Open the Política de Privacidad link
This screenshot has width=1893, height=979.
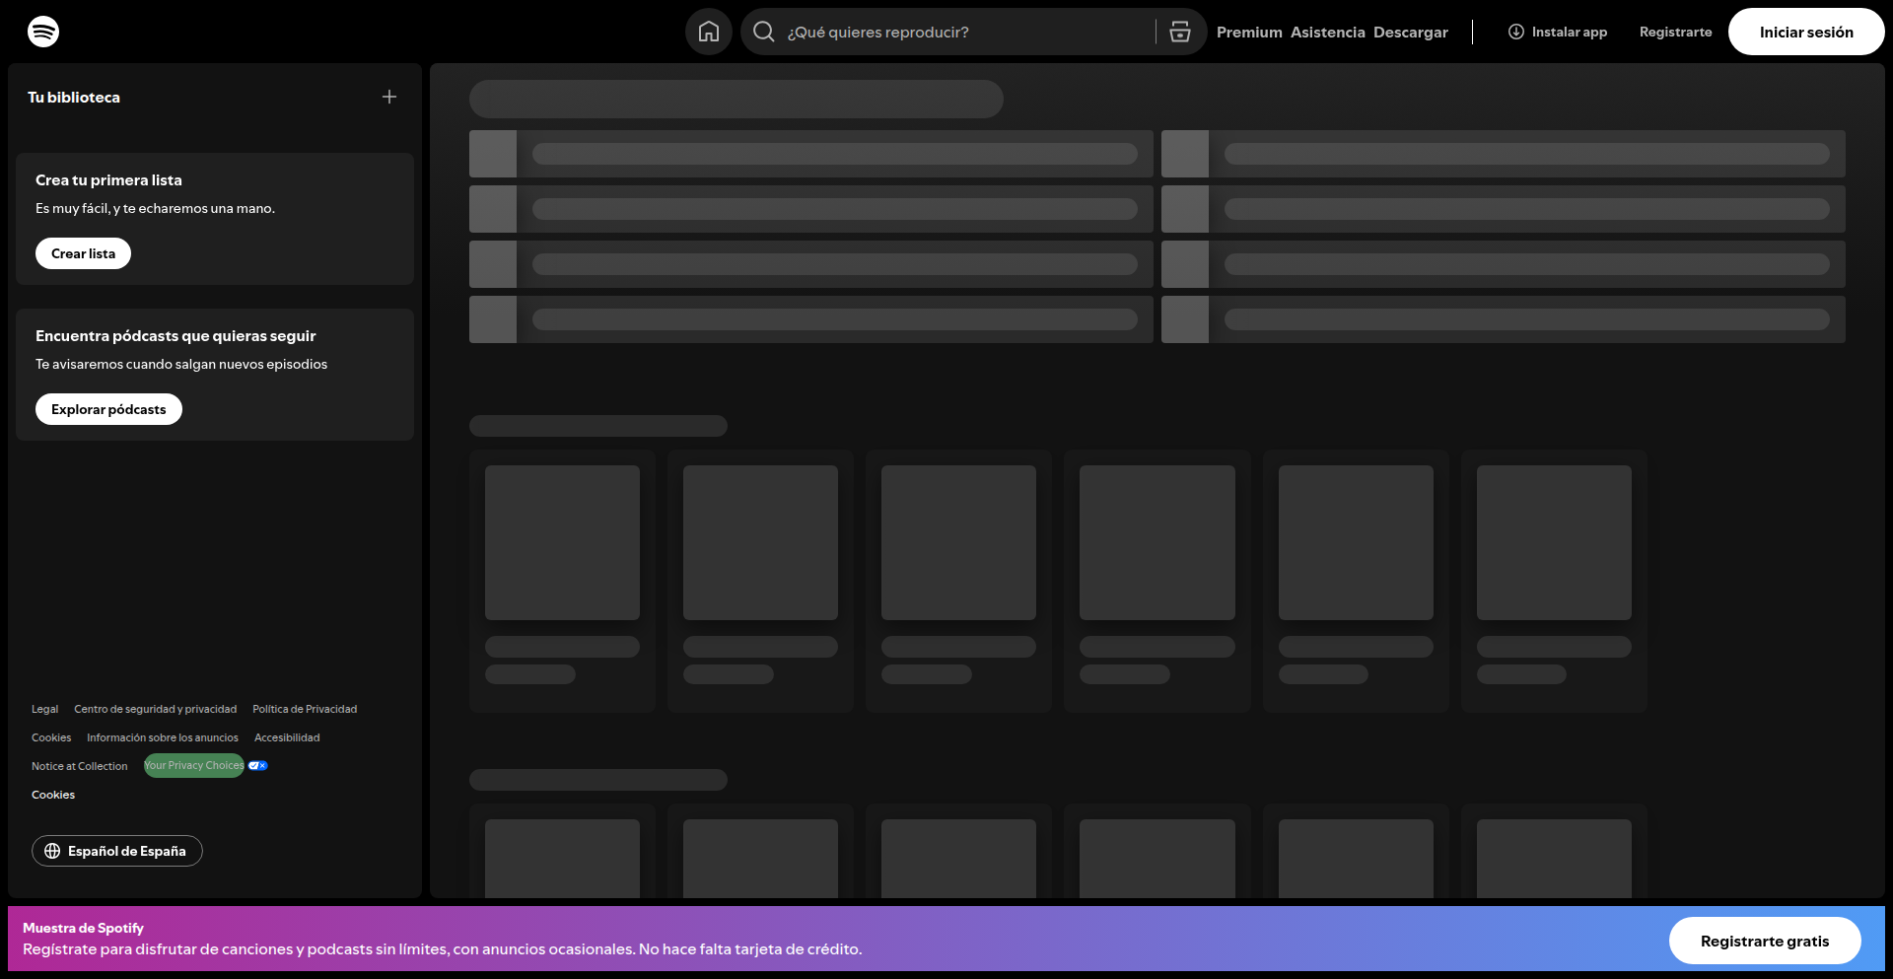tap(305, 709)
